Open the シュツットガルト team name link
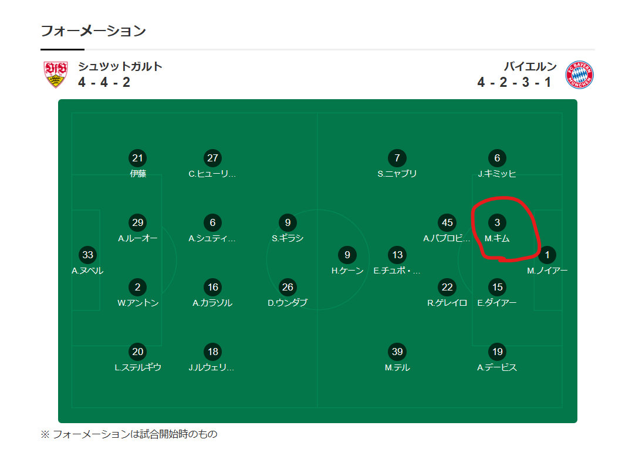 [120, 66]
